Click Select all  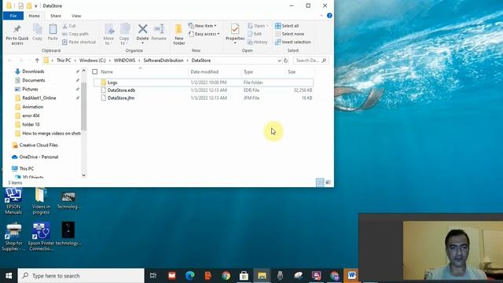point(287,26)
